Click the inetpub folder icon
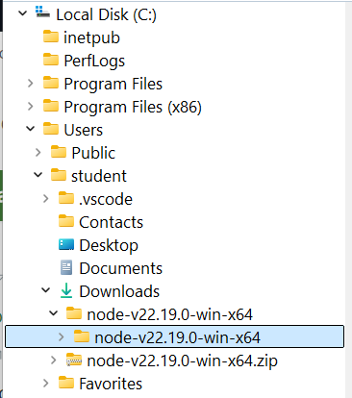This screenshot has height=398, width=352. tap(51, 37)
